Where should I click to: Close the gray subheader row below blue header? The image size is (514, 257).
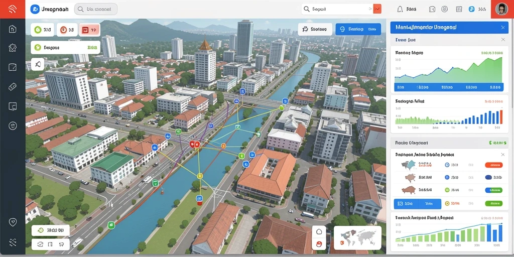click(503, 40)
